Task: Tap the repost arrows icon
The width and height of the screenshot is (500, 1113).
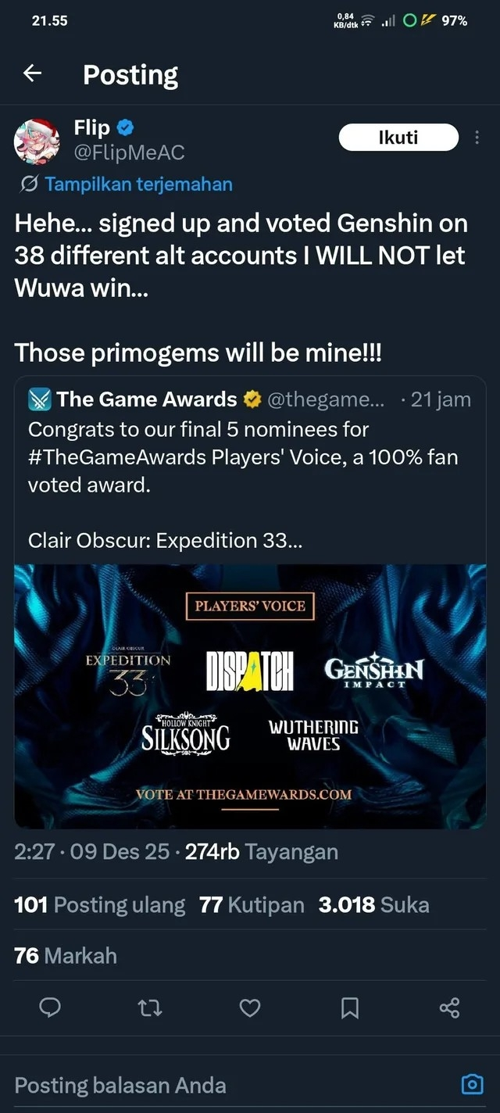Action: click(150, 1007)
